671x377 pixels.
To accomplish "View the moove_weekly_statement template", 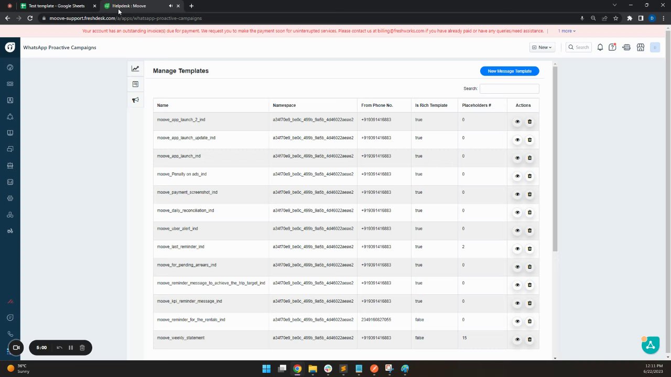I will 517,339.
